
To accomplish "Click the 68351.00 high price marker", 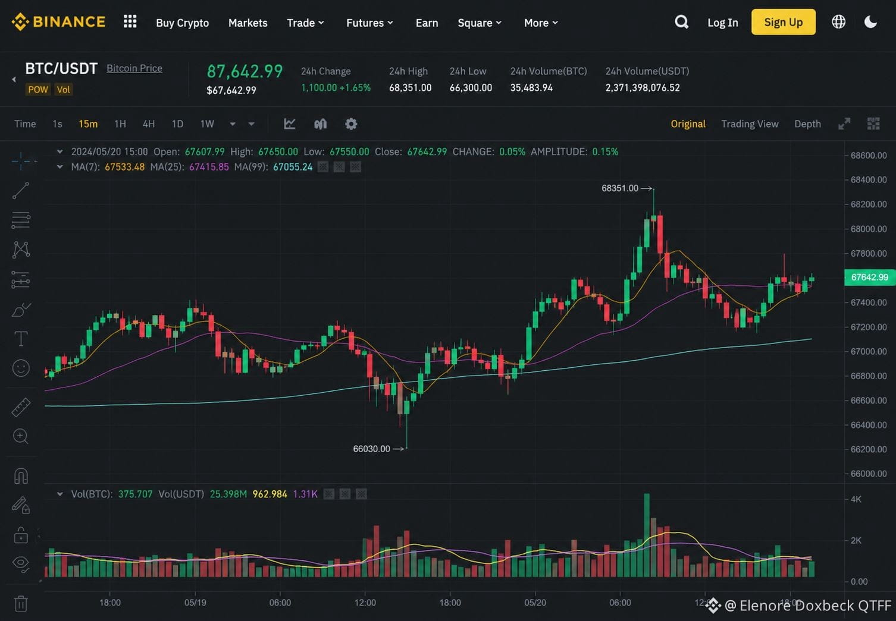I will click(x=620, y=188).
